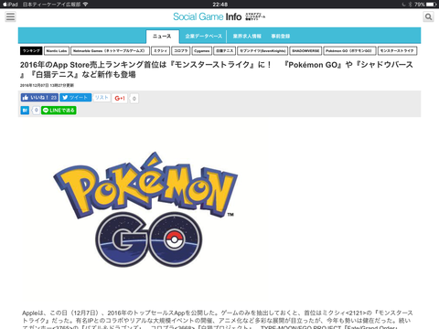Select the Niantic Labs tag
Image resolution: width=439 pixels, height=329 pixels.
tap(57, 51)
